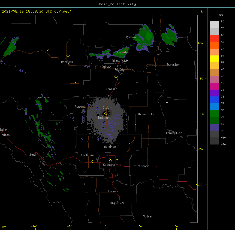The height and width of the screenshot is (230, 235).
Task: Click the Vulcan city label
Action: point(148,216)
